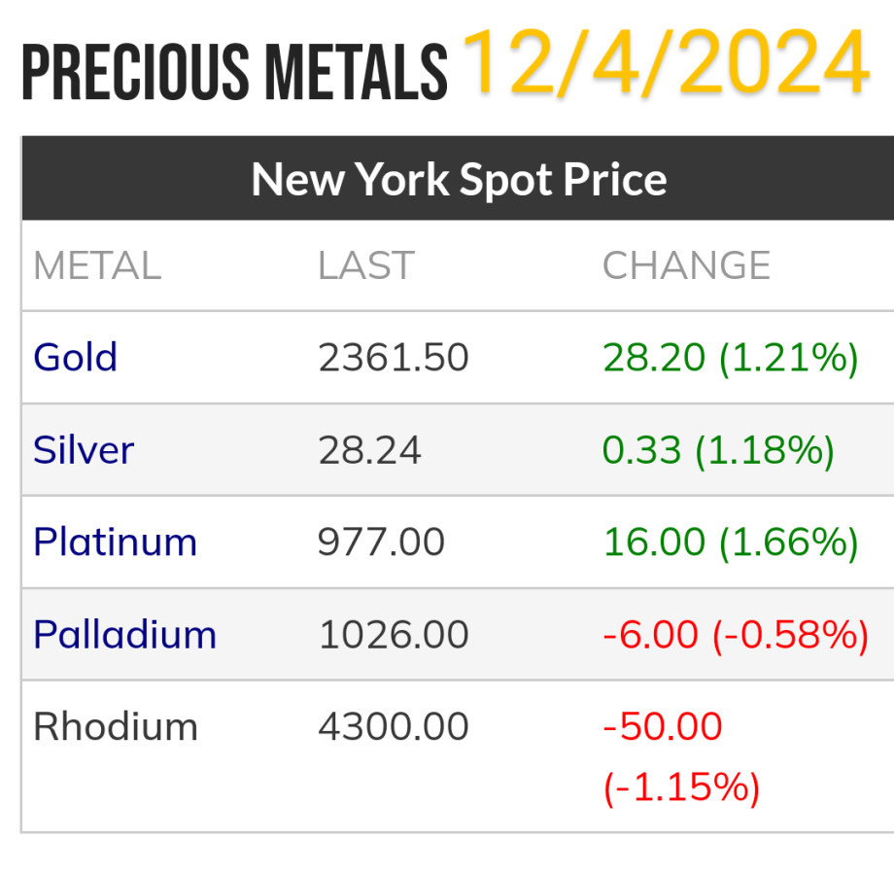Image resolution: width=894 pixels, height=875 pixels.
Task: Click the CHANGE column header
Action: [x=686, y=265]
